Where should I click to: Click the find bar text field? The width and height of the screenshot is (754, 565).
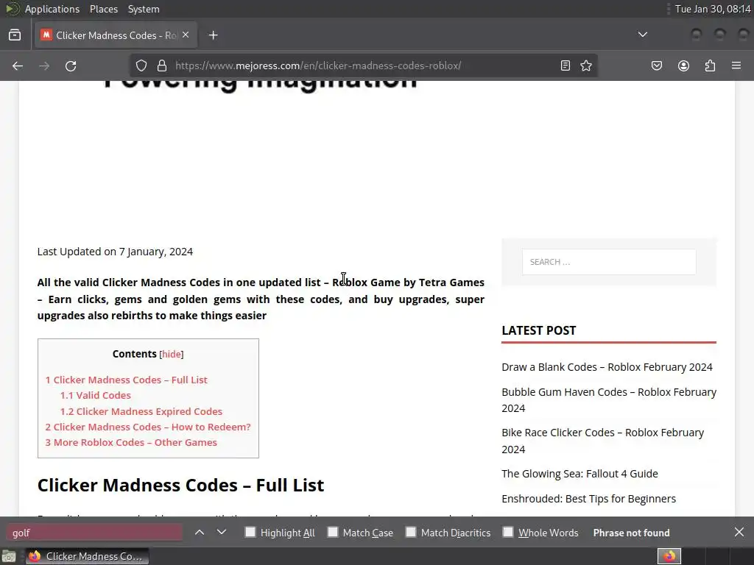tap(94, 533)
